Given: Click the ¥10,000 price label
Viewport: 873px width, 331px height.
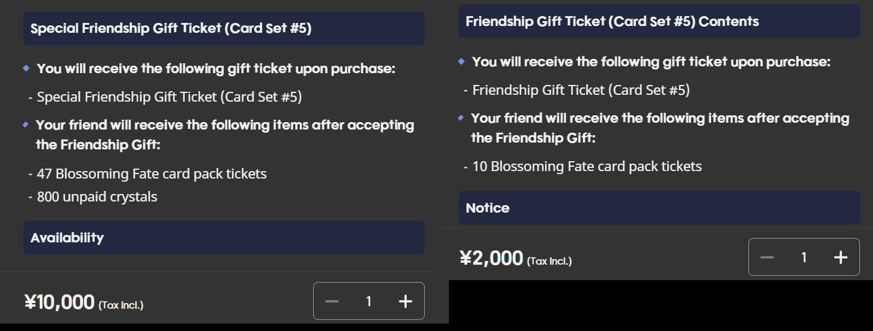Looking at the screenshot, I should [60, 302].
